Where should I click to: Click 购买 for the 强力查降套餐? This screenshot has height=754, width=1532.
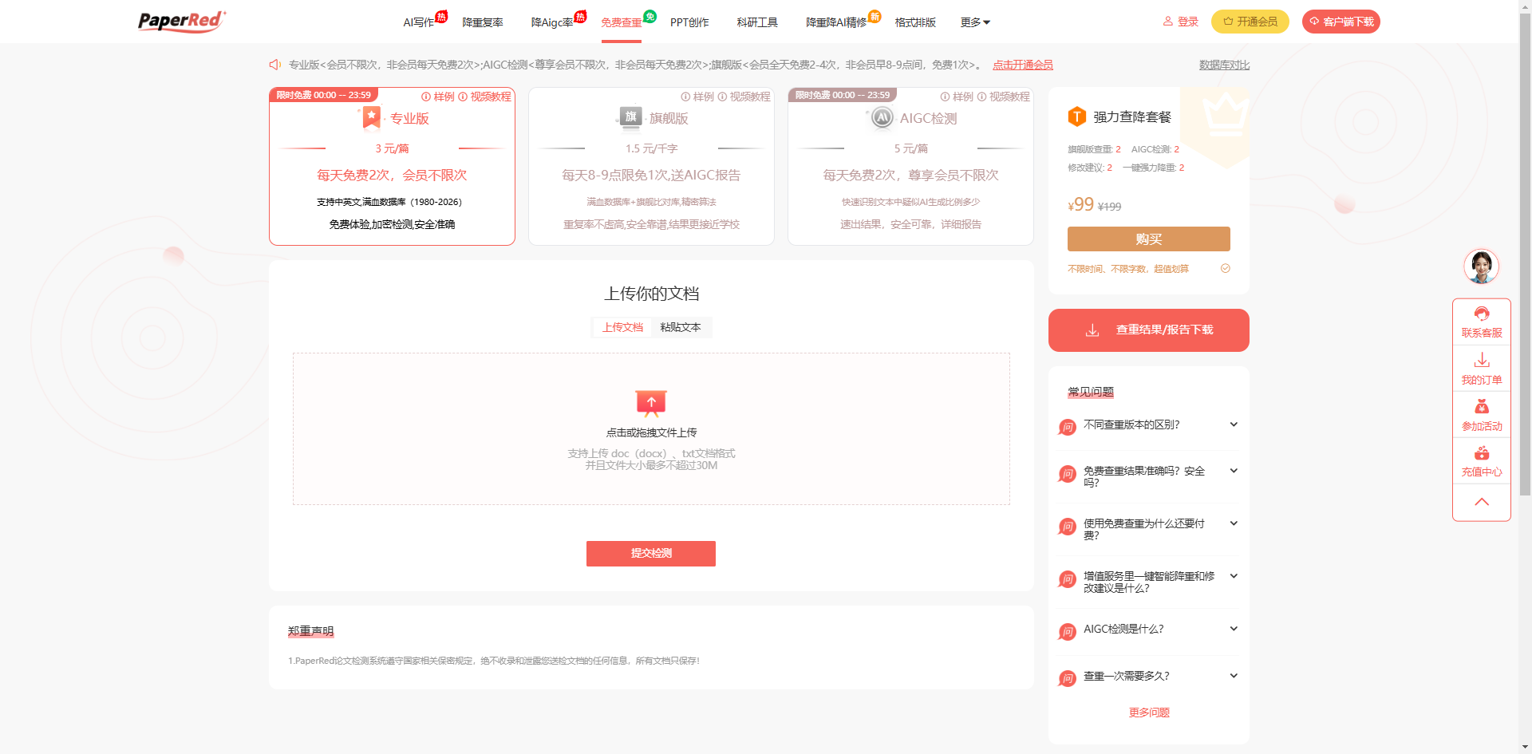(x=1148, y=239)
